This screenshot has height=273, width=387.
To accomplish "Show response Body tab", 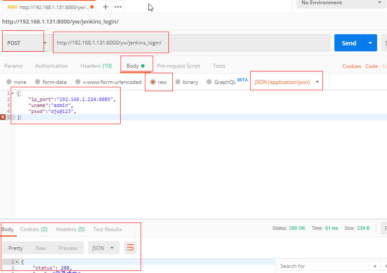I will pyautogui.click(x=7, y=229).
